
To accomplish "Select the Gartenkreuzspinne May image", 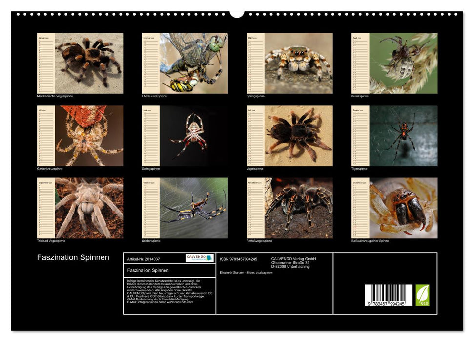I will [89, 135].
